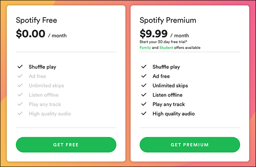The width and height of the screenshot is (256, 167).
Task: Click the Listen offline checkmark under Premium
Action: pos(144,95)
